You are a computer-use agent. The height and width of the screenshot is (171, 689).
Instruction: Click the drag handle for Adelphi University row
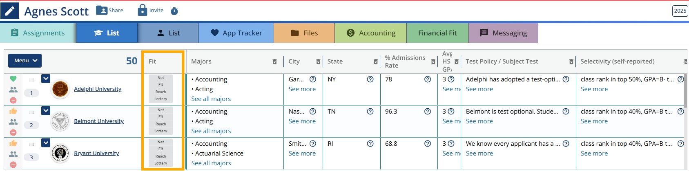tap(31, 80)
